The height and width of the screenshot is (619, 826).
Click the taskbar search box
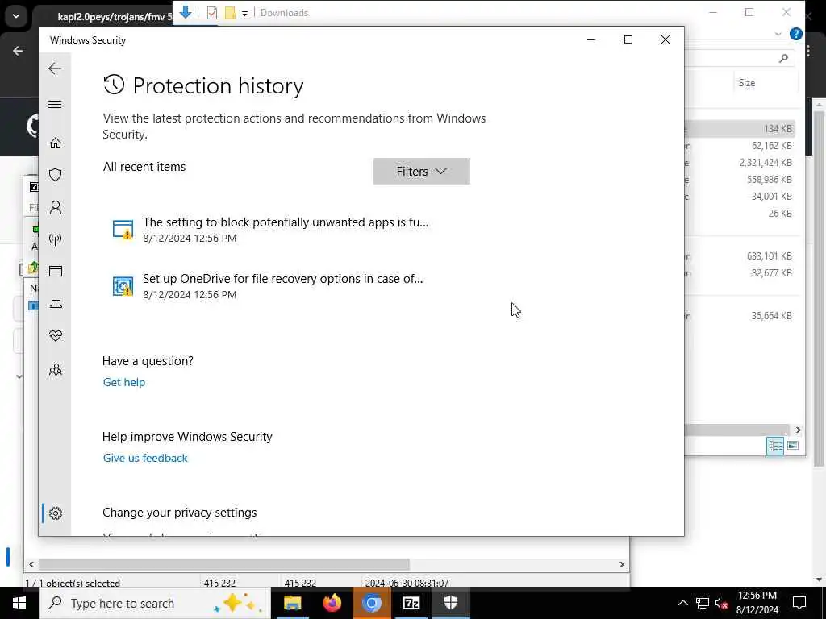click(x=154, y=603)
